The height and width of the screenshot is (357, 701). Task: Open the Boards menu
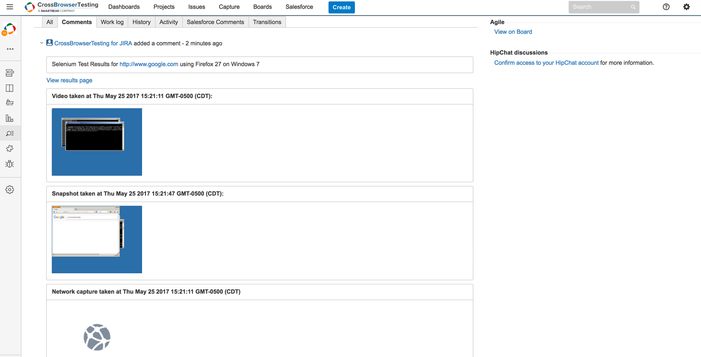click(x=262, y=7)
